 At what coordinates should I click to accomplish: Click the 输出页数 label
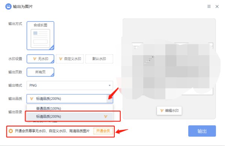[x=15, y=72]
